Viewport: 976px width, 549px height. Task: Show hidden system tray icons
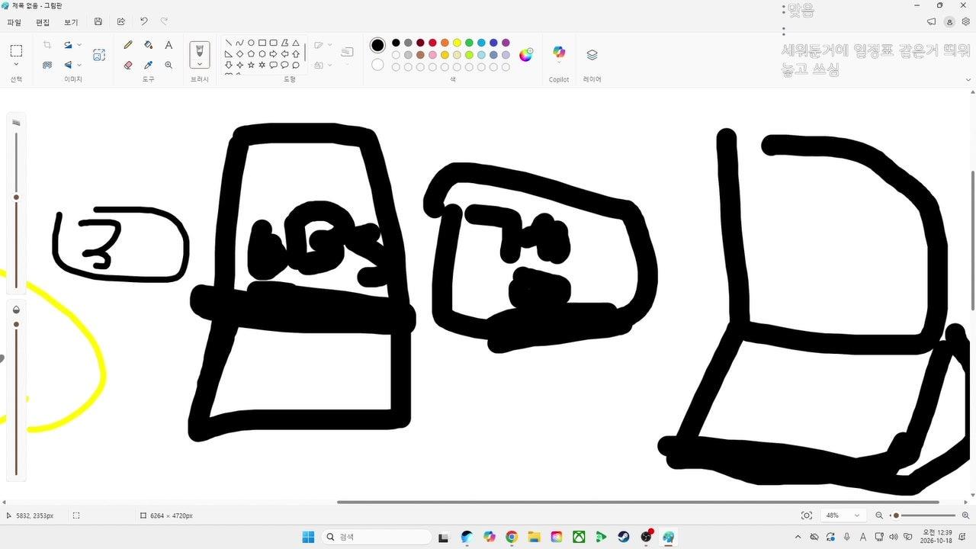pyautogui.click(x=798, y=537)
